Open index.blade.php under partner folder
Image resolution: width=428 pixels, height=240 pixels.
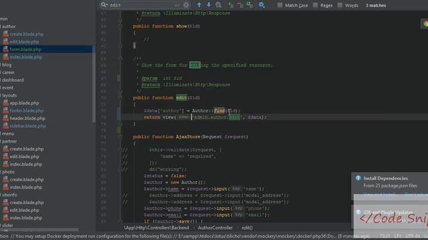(x=26, y=164)
